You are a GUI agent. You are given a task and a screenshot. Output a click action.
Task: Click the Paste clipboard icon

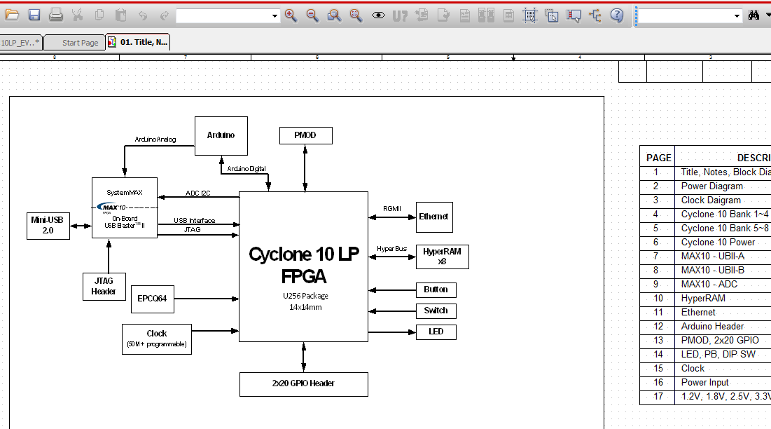pos(121,15)
